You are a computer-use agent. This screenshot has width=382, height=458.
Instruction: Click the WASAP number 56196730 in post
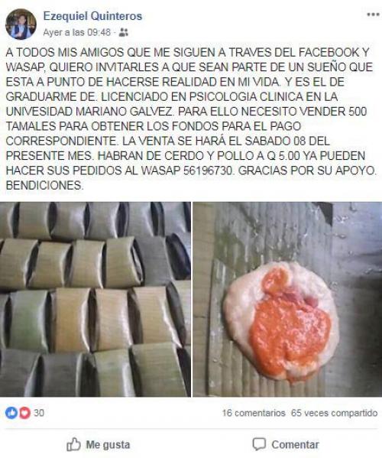(x=209, y=171)
